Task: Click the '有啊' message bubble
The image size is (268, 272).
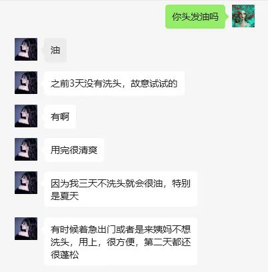Action: coord(60,117)
